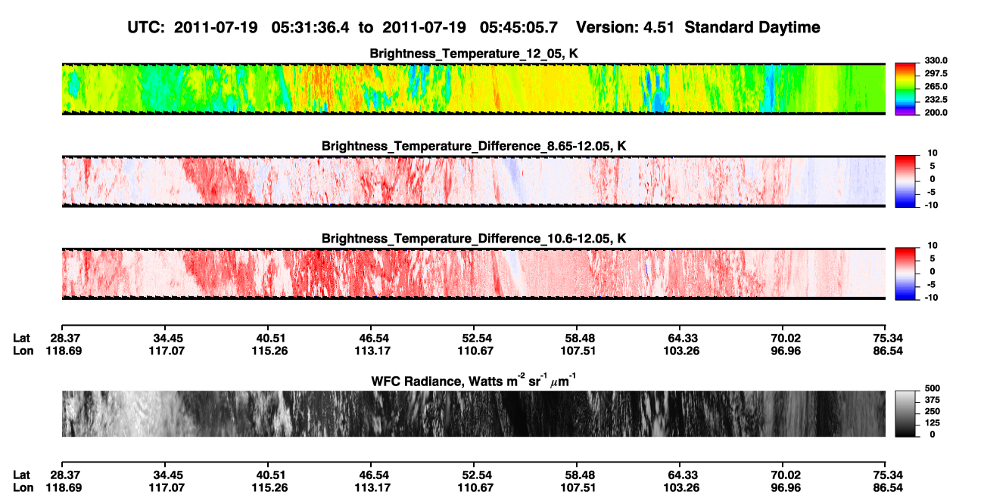Image resolution: width=984 pixels, height=504 pixels.
Task: Open the 8.65-12.05 difference image strip
Action: pyautogui.click(x=474, y=181)
